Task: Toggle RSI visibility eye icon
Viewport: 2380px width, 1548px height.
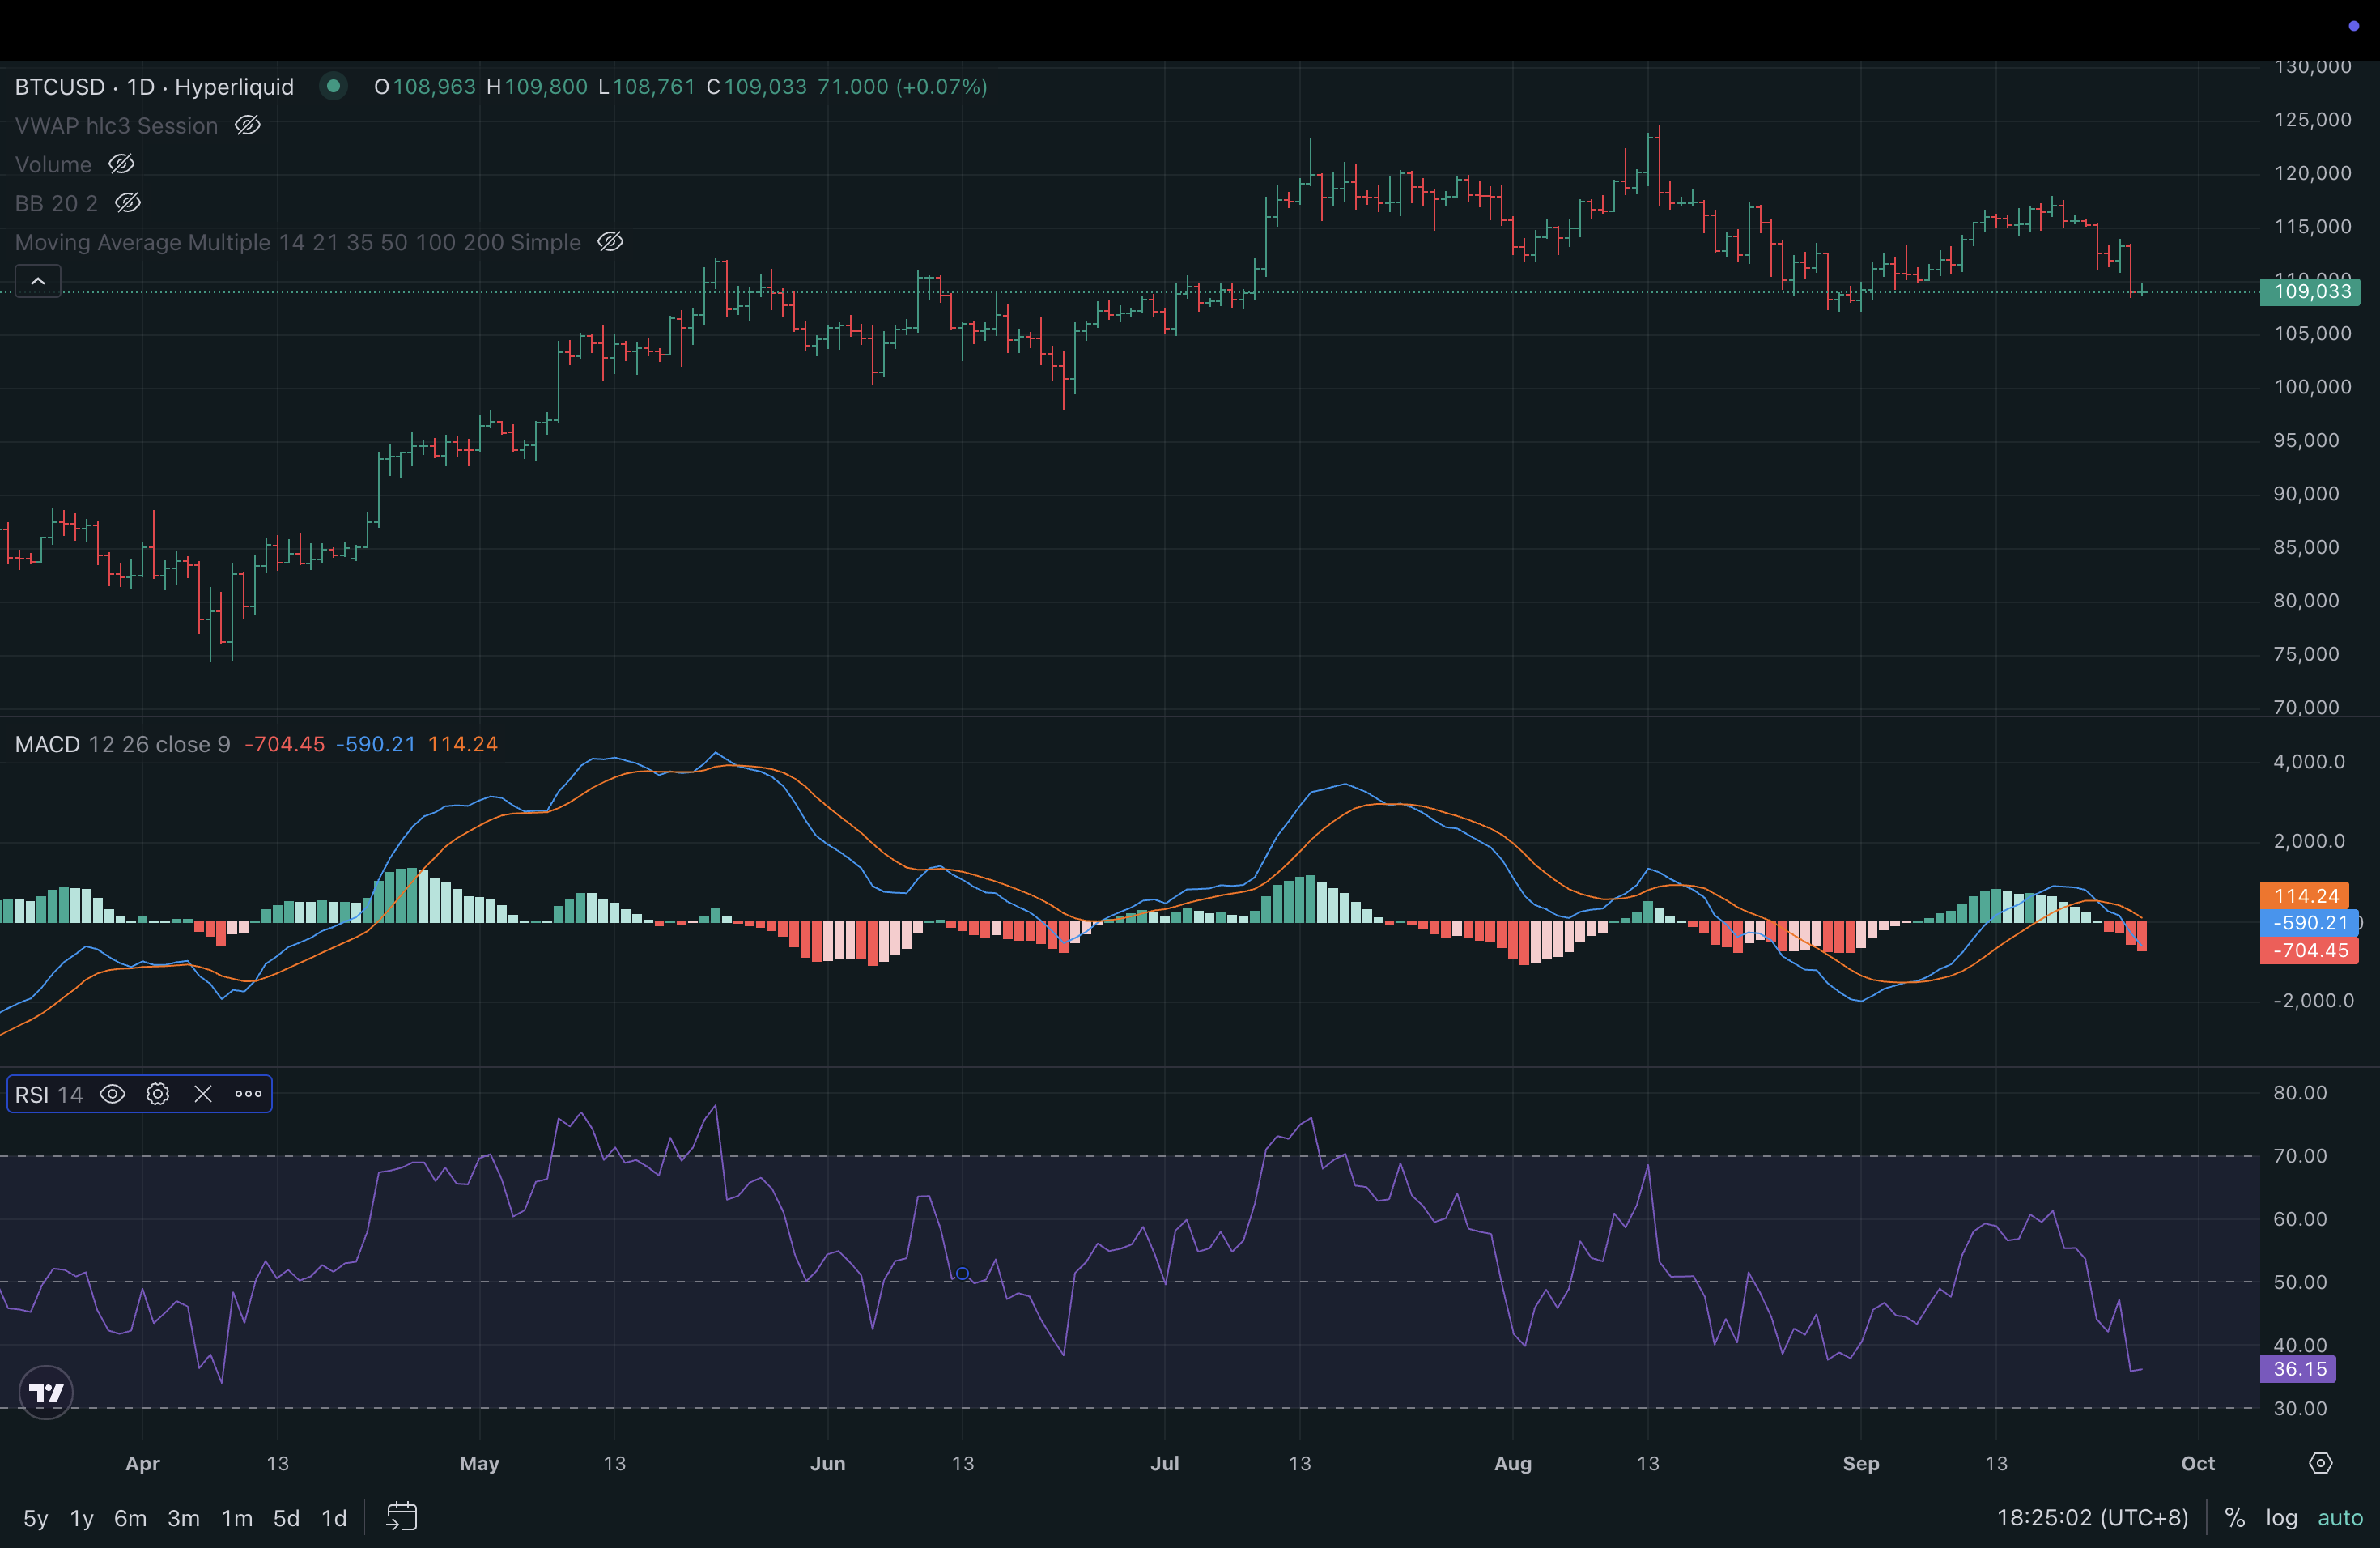Action: coord(112,1094)
